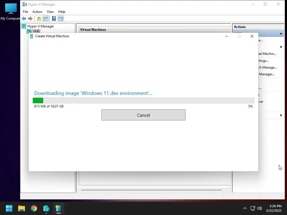This screenshot has width=287, height=215.
Task: Launch Google Chrome from the taskbar
Action: 34,208
